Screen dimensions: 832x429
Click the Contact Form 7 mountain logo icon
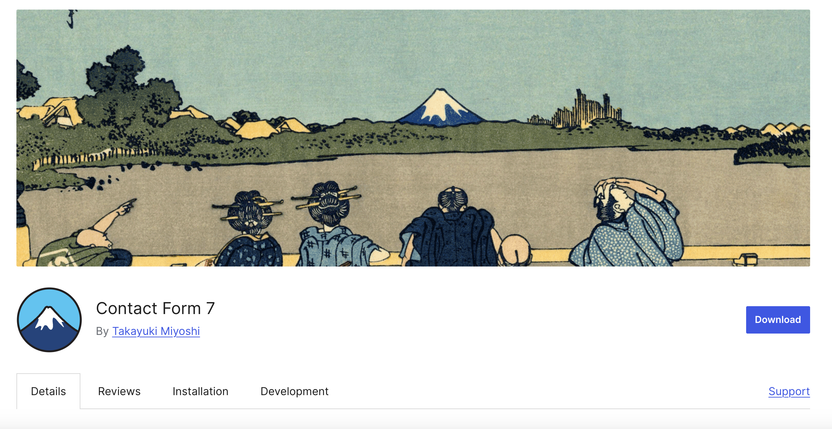click(x=49, y=320)
